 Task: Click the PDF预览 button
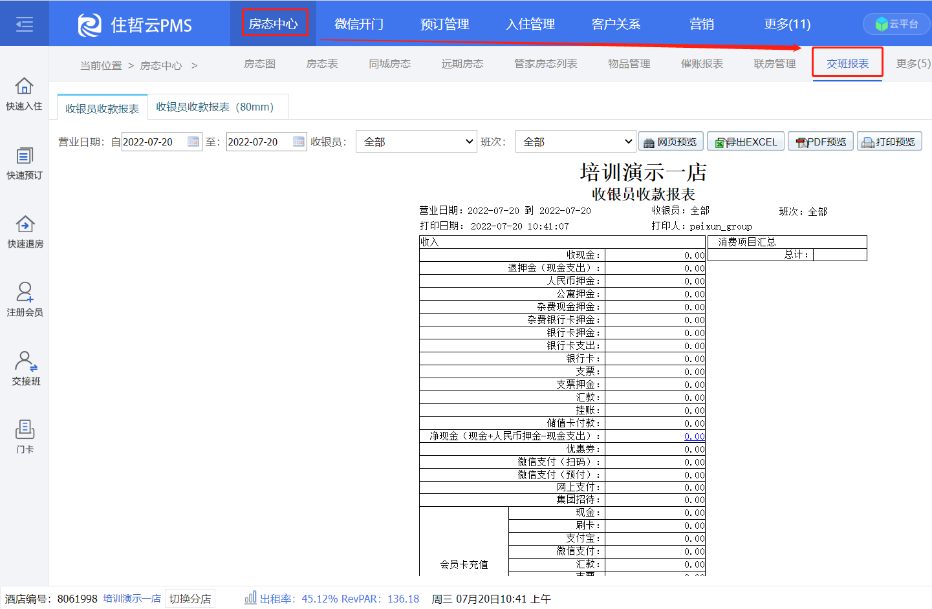pyautogui.click(x=821, y=142)
